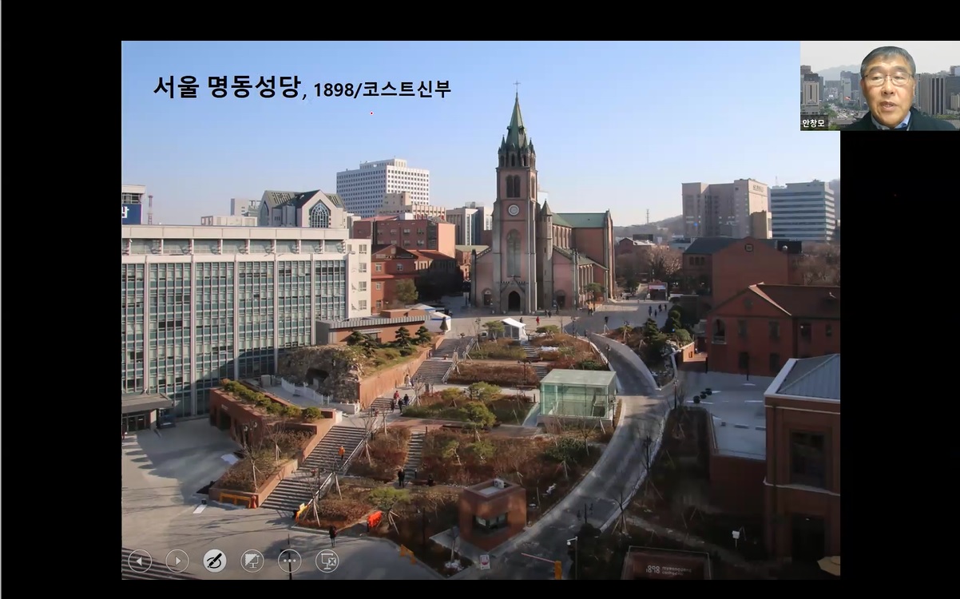The image size is (960, 599).
Task: Click the 안창모 participant name label
Action: [x=815, y=124]
